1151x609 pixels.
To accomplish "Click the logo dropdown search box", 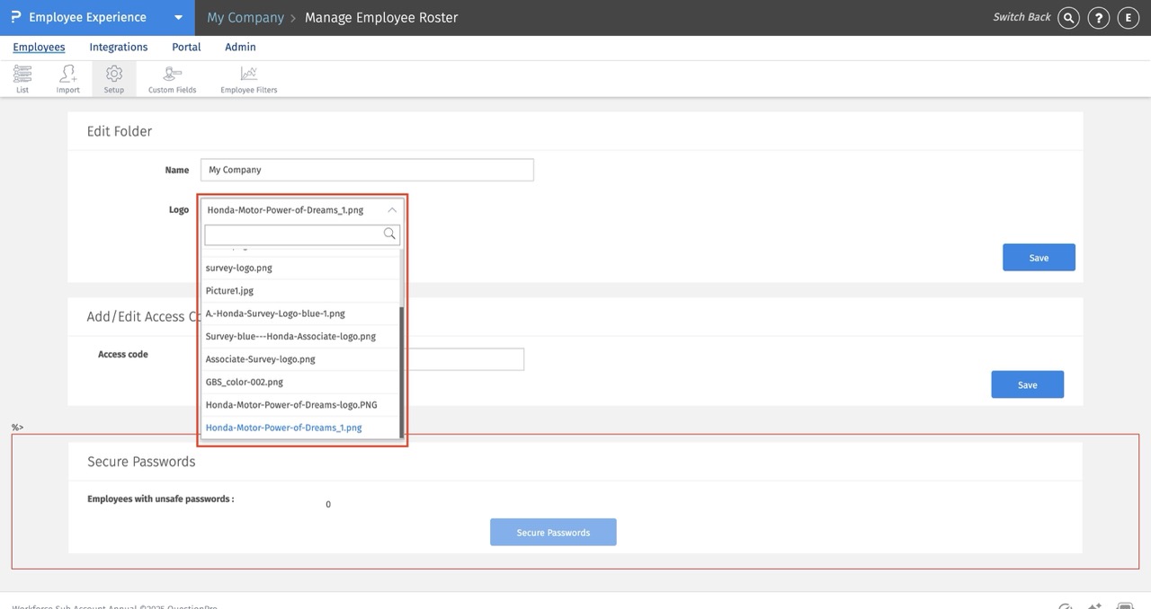I will (x=294, y=234).
